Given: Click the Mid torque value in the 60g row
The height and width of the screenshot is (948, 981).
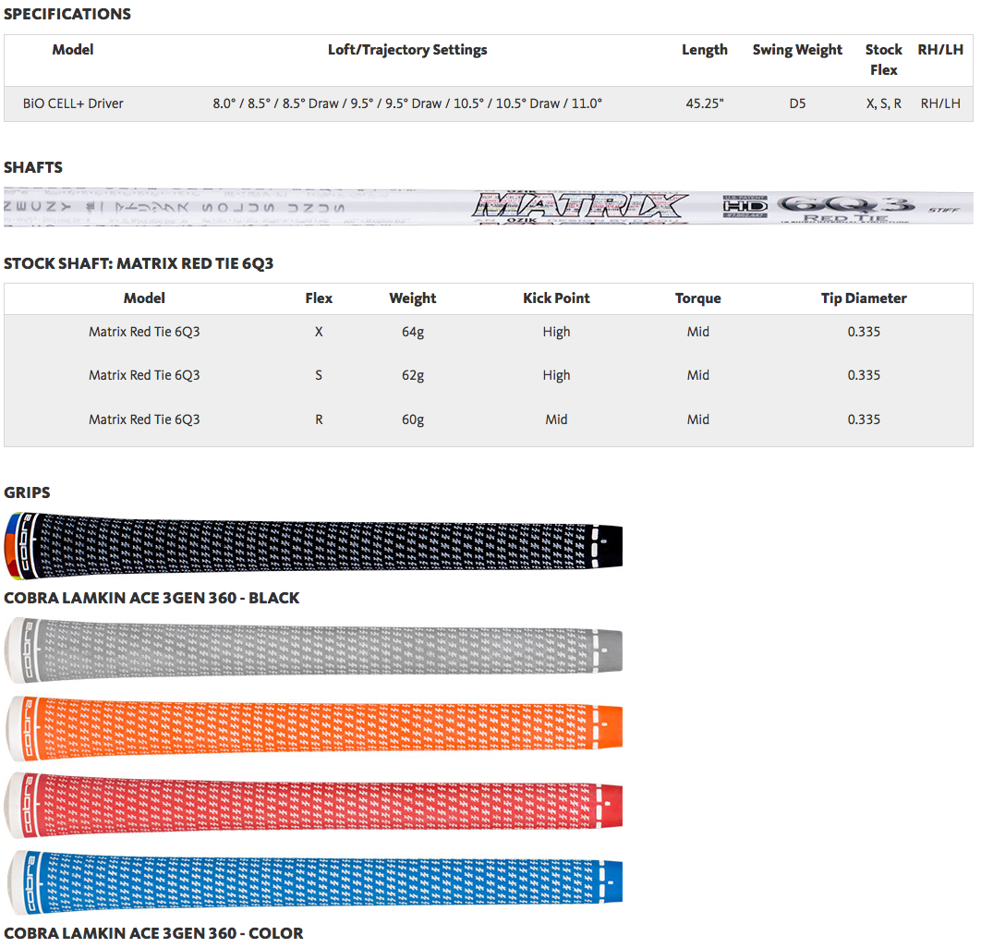Looking at the screenshot, I should [x=698, y=419].
